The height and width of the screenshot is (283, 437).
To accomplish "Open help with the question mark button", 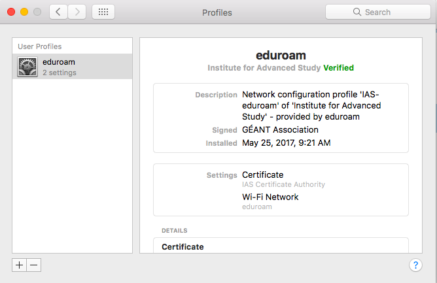I will 415,265.
